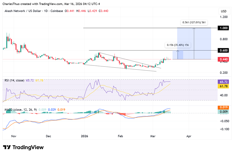
Task: Open the USD currency selector
Action: 223,11
